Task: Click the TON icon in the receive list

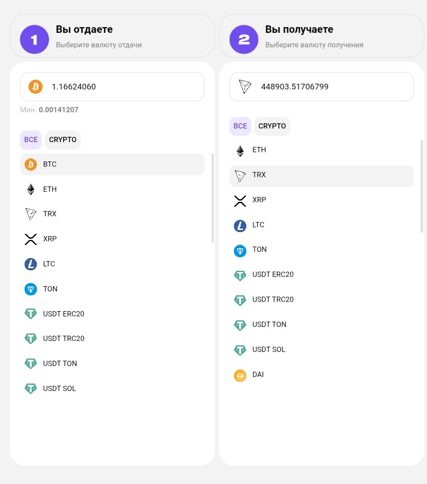Action: click(240, 251)
